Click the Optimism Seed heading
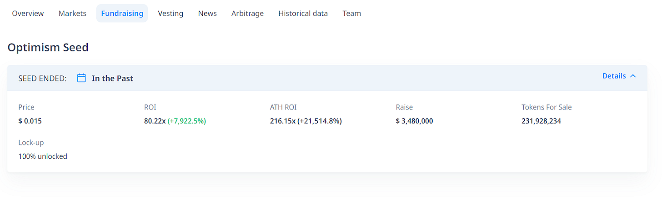This screenshot has width=662, height=204. pyautogui.click(x=48, y=47)
